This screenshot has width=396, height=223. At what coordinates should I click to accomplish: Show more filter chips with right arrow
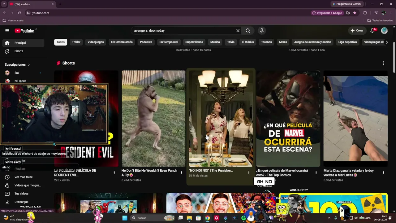387,42
